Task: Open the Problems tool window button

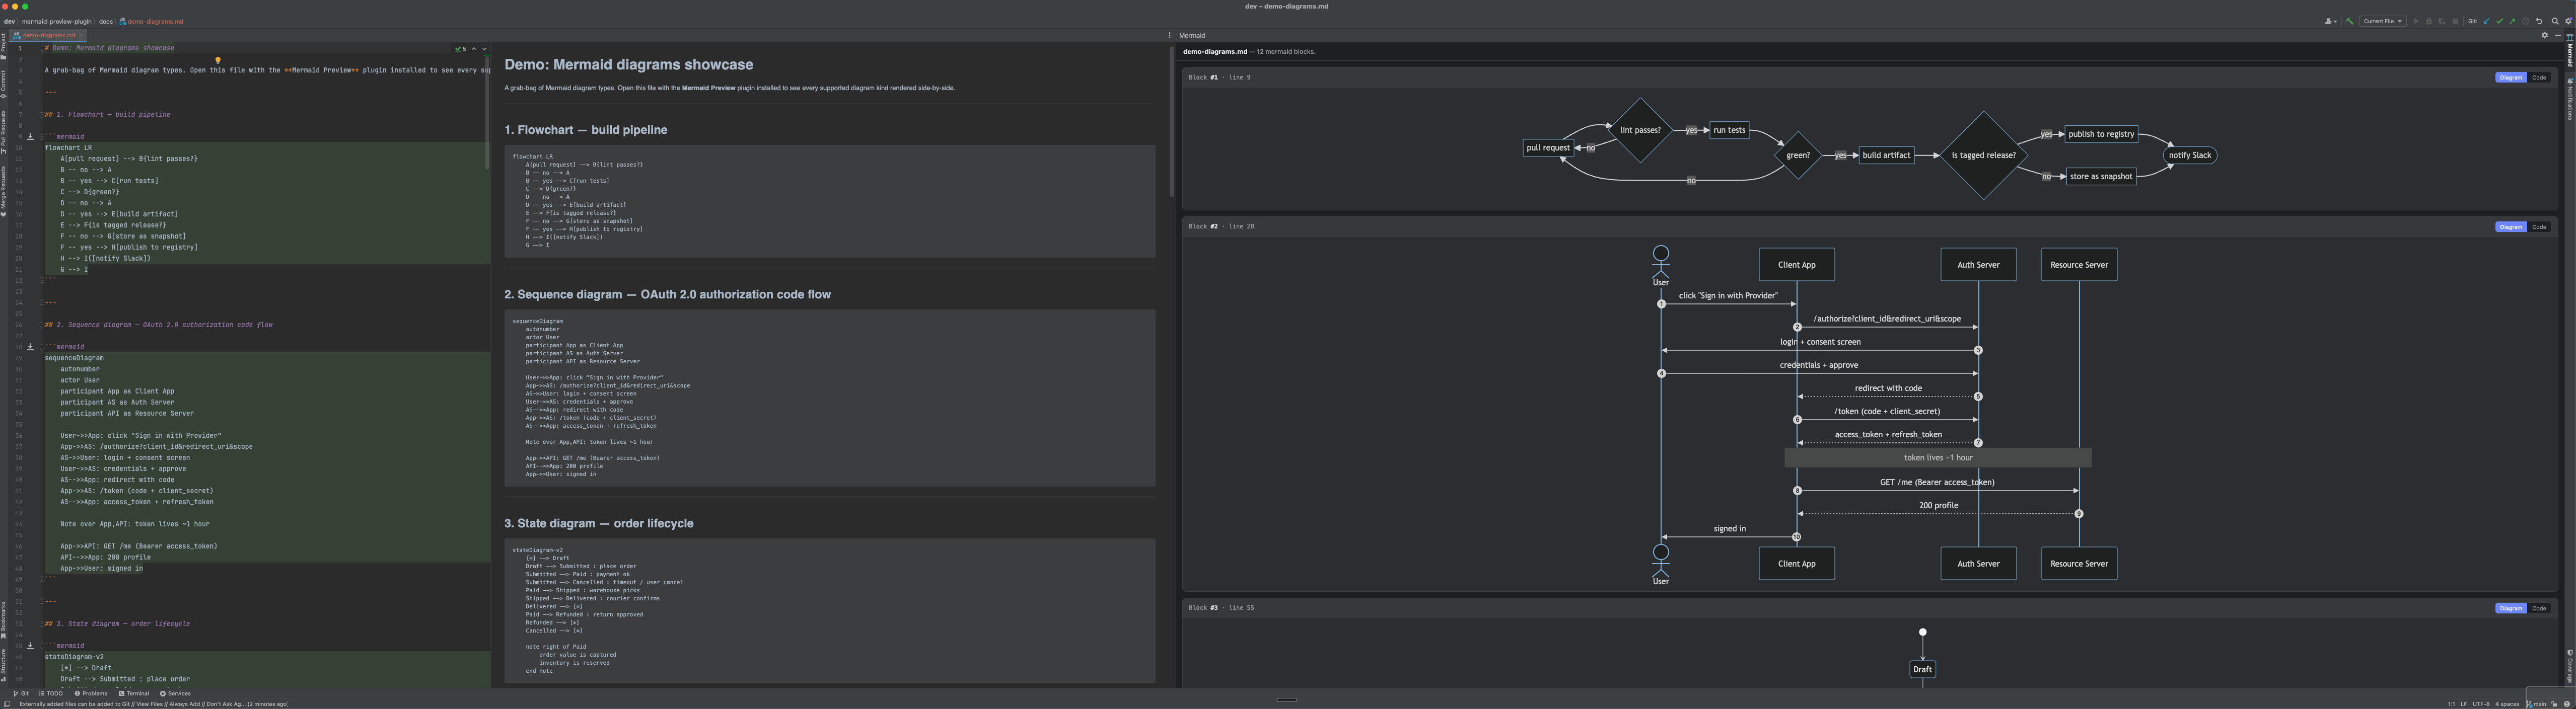Action: pyautogui.click(x=91, y=693)
